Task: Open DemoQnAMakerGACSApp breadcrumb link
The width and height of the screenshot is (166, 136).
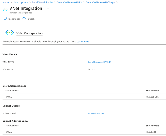Action: click(x=100, y=2)
